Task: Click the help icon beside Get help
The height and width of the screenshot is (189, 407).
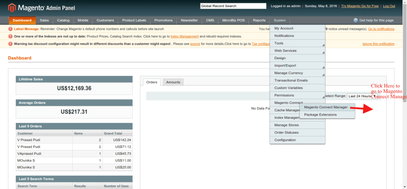Action: [x=356, y=20]
